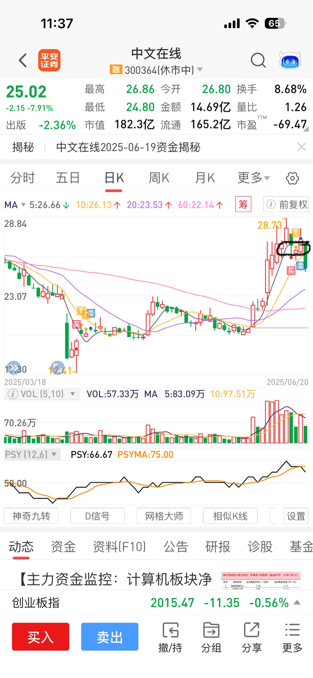Switch to 诊股 tab
Screen dimensions: 313x678
[x=260, y=547]
